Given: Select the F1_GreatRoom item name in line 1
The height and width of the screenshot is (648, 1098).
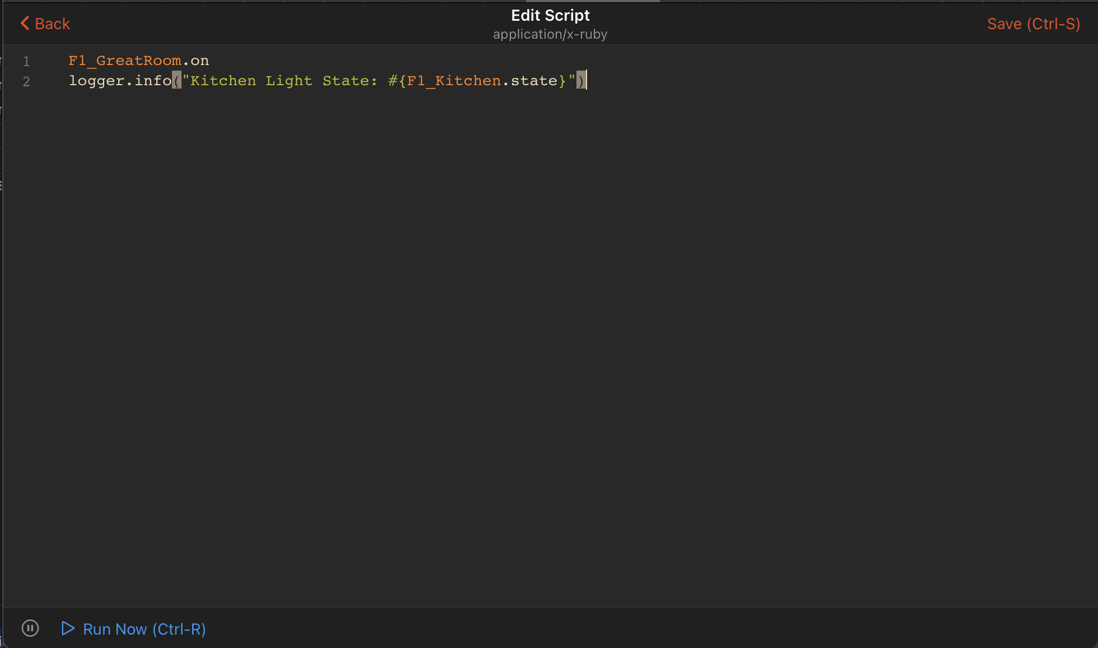Looking at the screenshot, I should click(124, 60).
